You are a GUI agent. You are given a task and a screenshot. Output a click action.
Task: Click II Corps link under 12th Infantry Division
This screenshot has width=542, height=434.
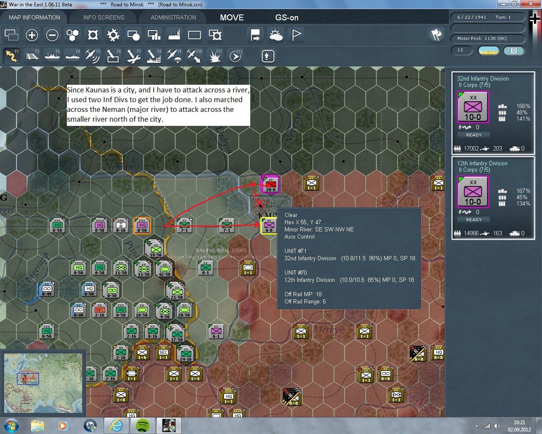(x=474, y=170)
